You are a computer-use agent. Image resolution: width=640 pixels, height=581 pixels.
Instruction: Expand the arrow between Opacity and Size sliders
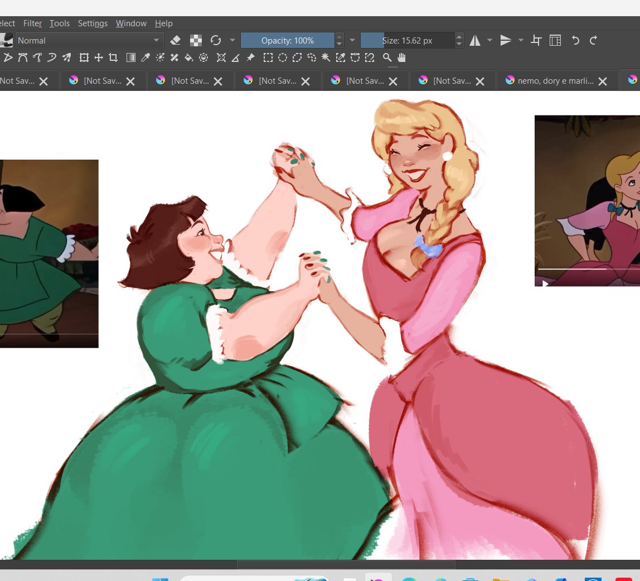coord(352,40)
